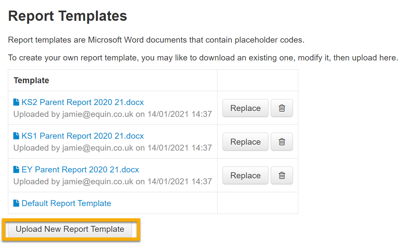Download KS2 Parent Report 2020 21.docx
This screenshot has height=249, width=408.
83,102
